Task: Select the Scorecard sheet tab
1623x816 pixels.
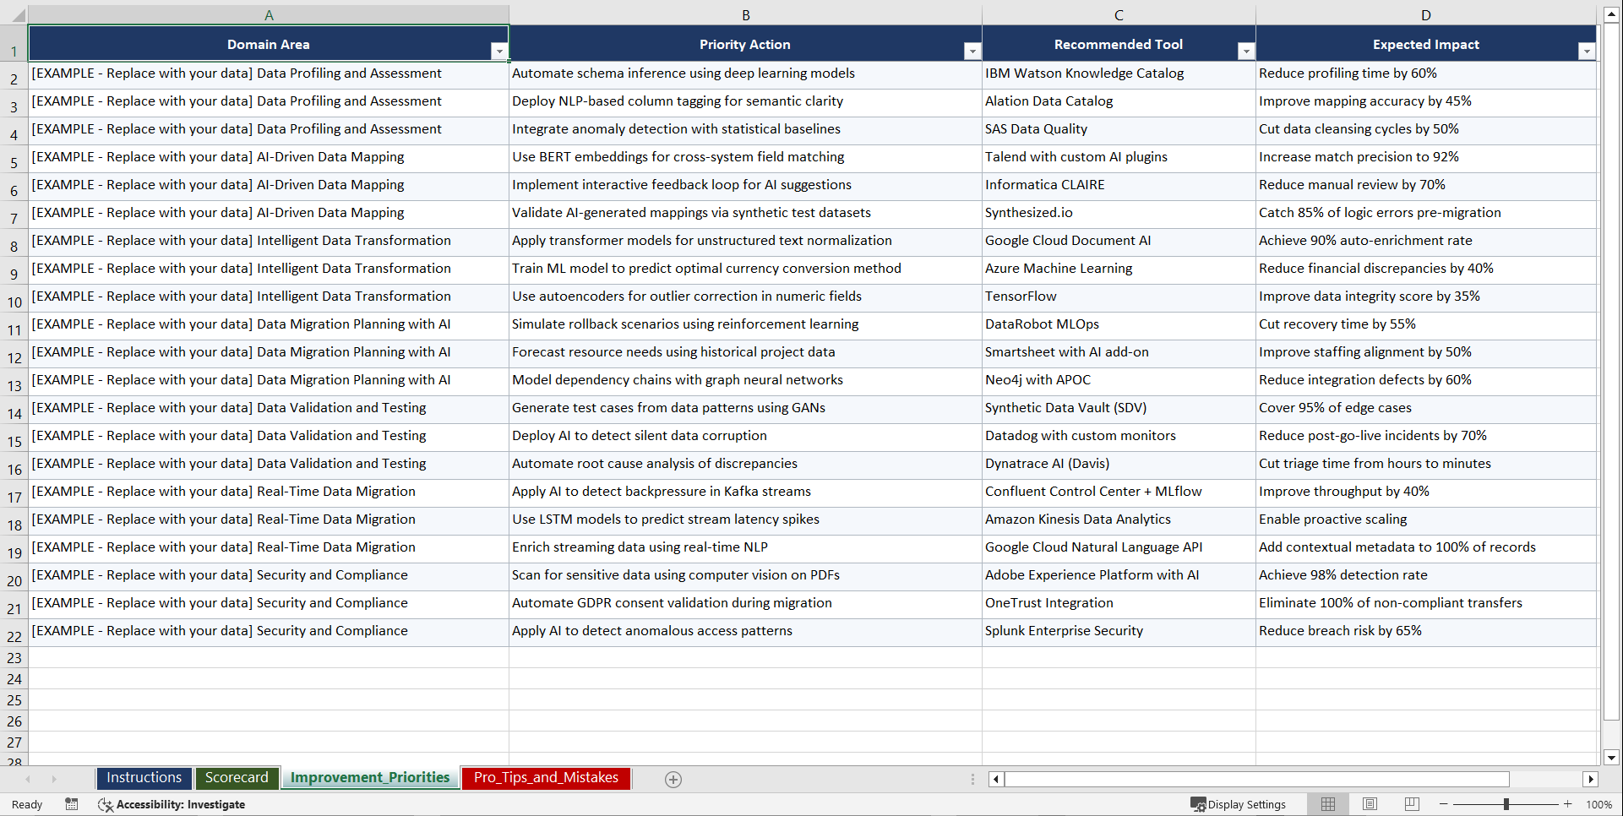Action: coord(237,778)
